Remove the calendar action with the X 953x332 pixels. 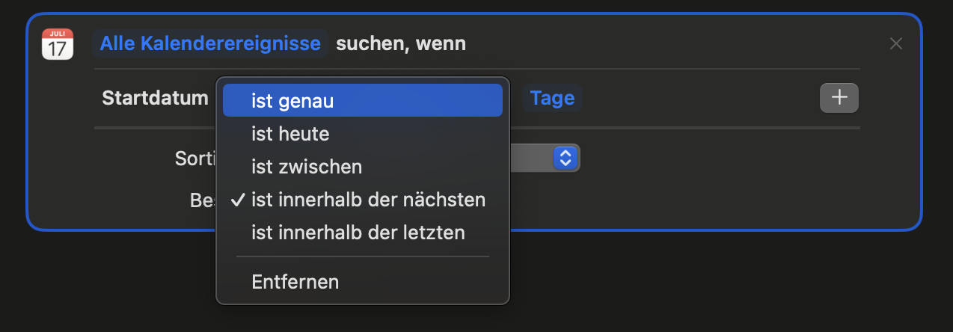(x=895, y=44)
